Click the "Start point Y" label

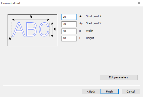[93, 23]
